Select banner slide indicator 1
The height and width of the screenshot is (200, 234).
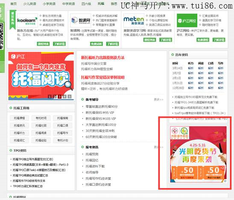[x=50, y=97]
